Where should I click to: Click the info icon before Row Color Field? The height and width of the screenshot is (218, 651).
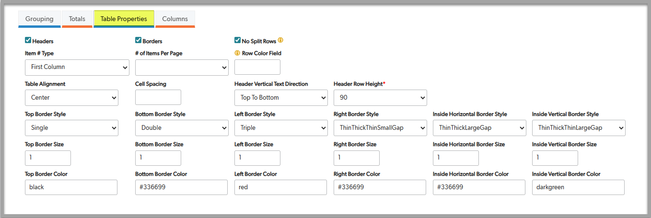click(x=237, y=53)
